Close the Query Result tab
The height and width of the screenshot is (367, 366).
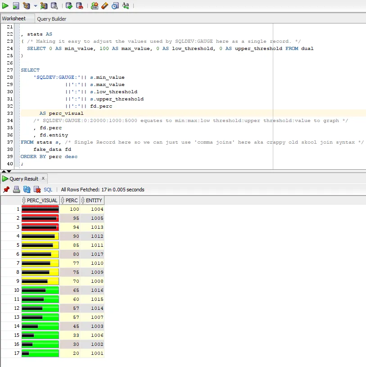click(43, 179)
